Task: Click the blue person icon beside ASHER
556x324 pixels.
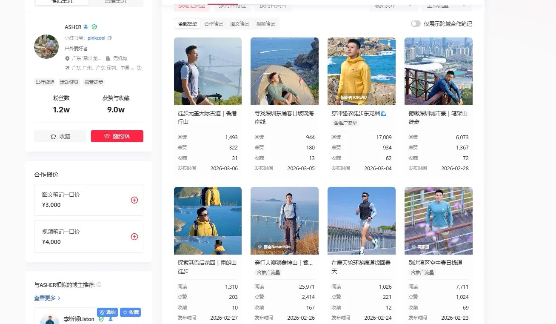Action: 86,27
